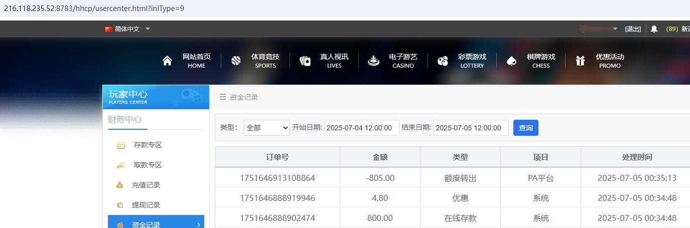The height and width of the screenshot is (228, 690).
Task: Open the 简体中文 language dropdown
Action: (x=127, y=29)
